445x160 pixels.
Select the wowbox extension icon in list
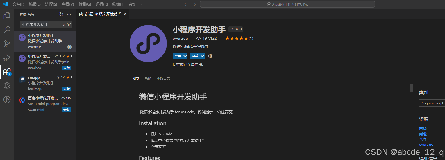(22, 58)
